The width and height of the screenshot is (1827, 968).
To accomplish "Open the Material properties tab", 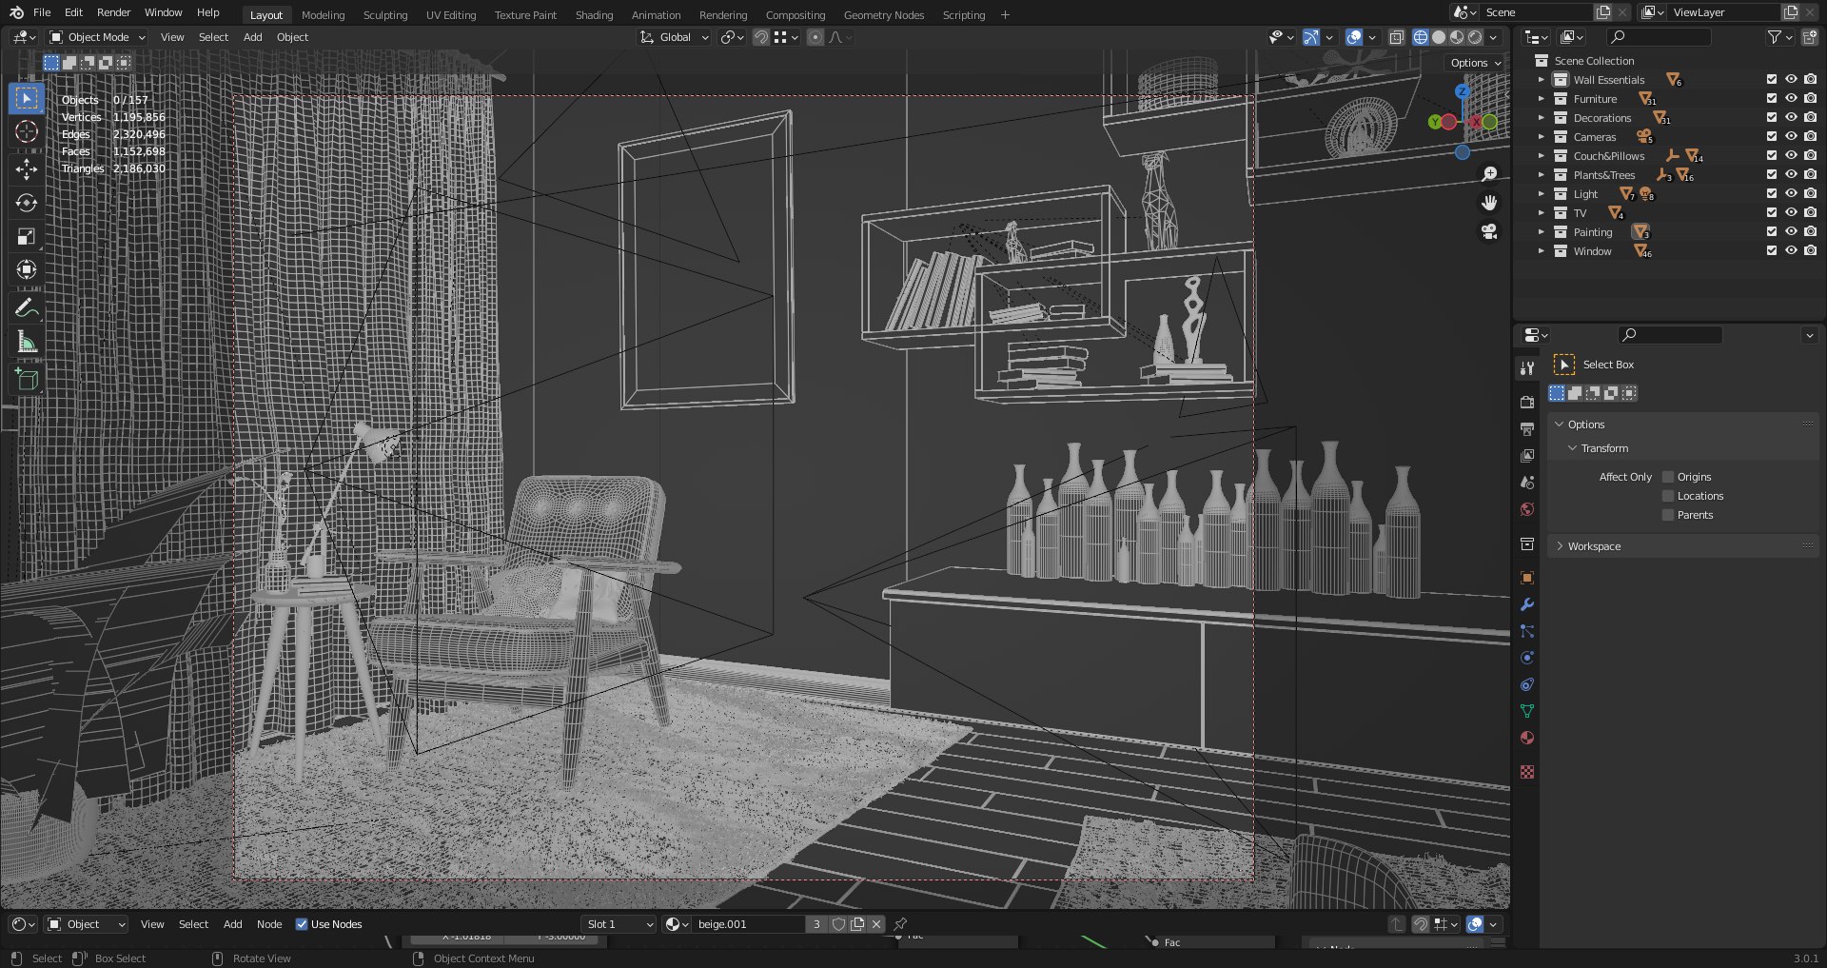I will 1527,738.
